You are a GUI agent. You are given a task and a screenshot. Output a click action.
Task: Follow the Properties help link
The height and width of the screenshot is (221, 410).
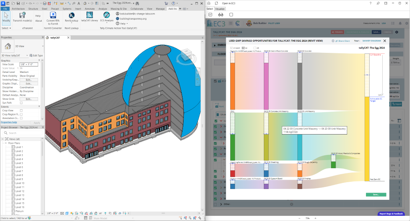tap(9, 122)
